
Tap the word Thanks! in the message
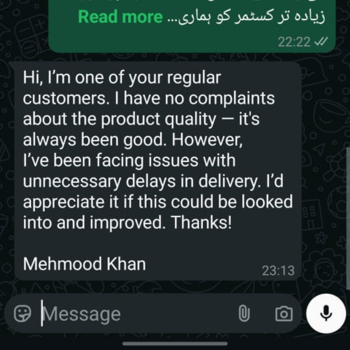coord(202,222)
